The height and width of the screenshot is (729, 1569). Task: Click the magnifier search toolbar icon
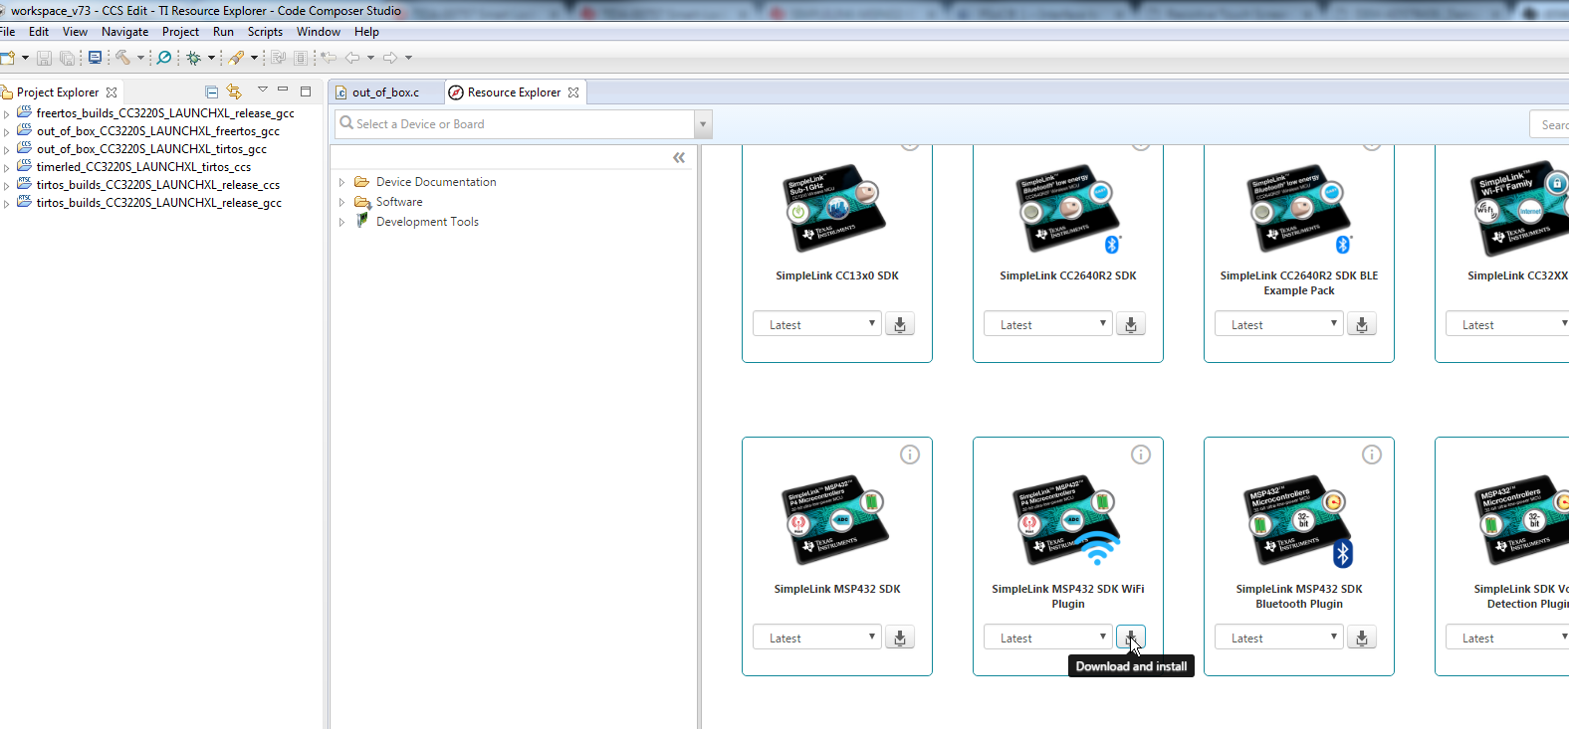coord(164,58)
